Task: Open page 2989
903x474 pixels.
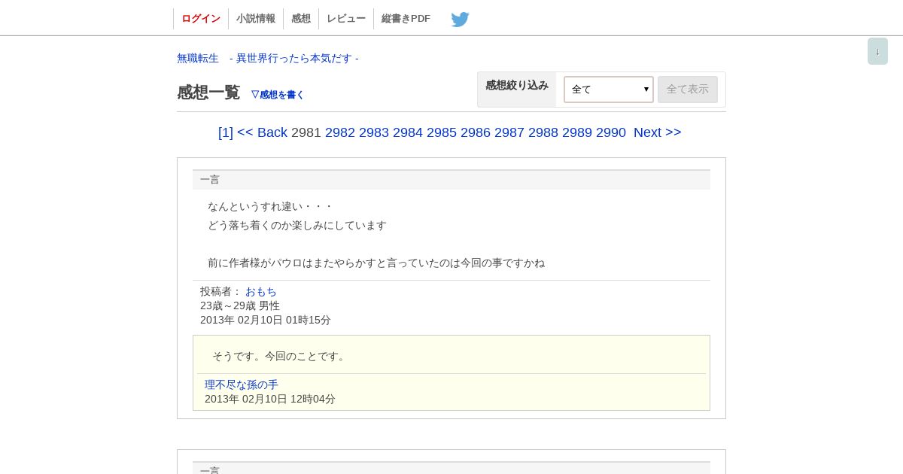Action: (x=577, y=132)
